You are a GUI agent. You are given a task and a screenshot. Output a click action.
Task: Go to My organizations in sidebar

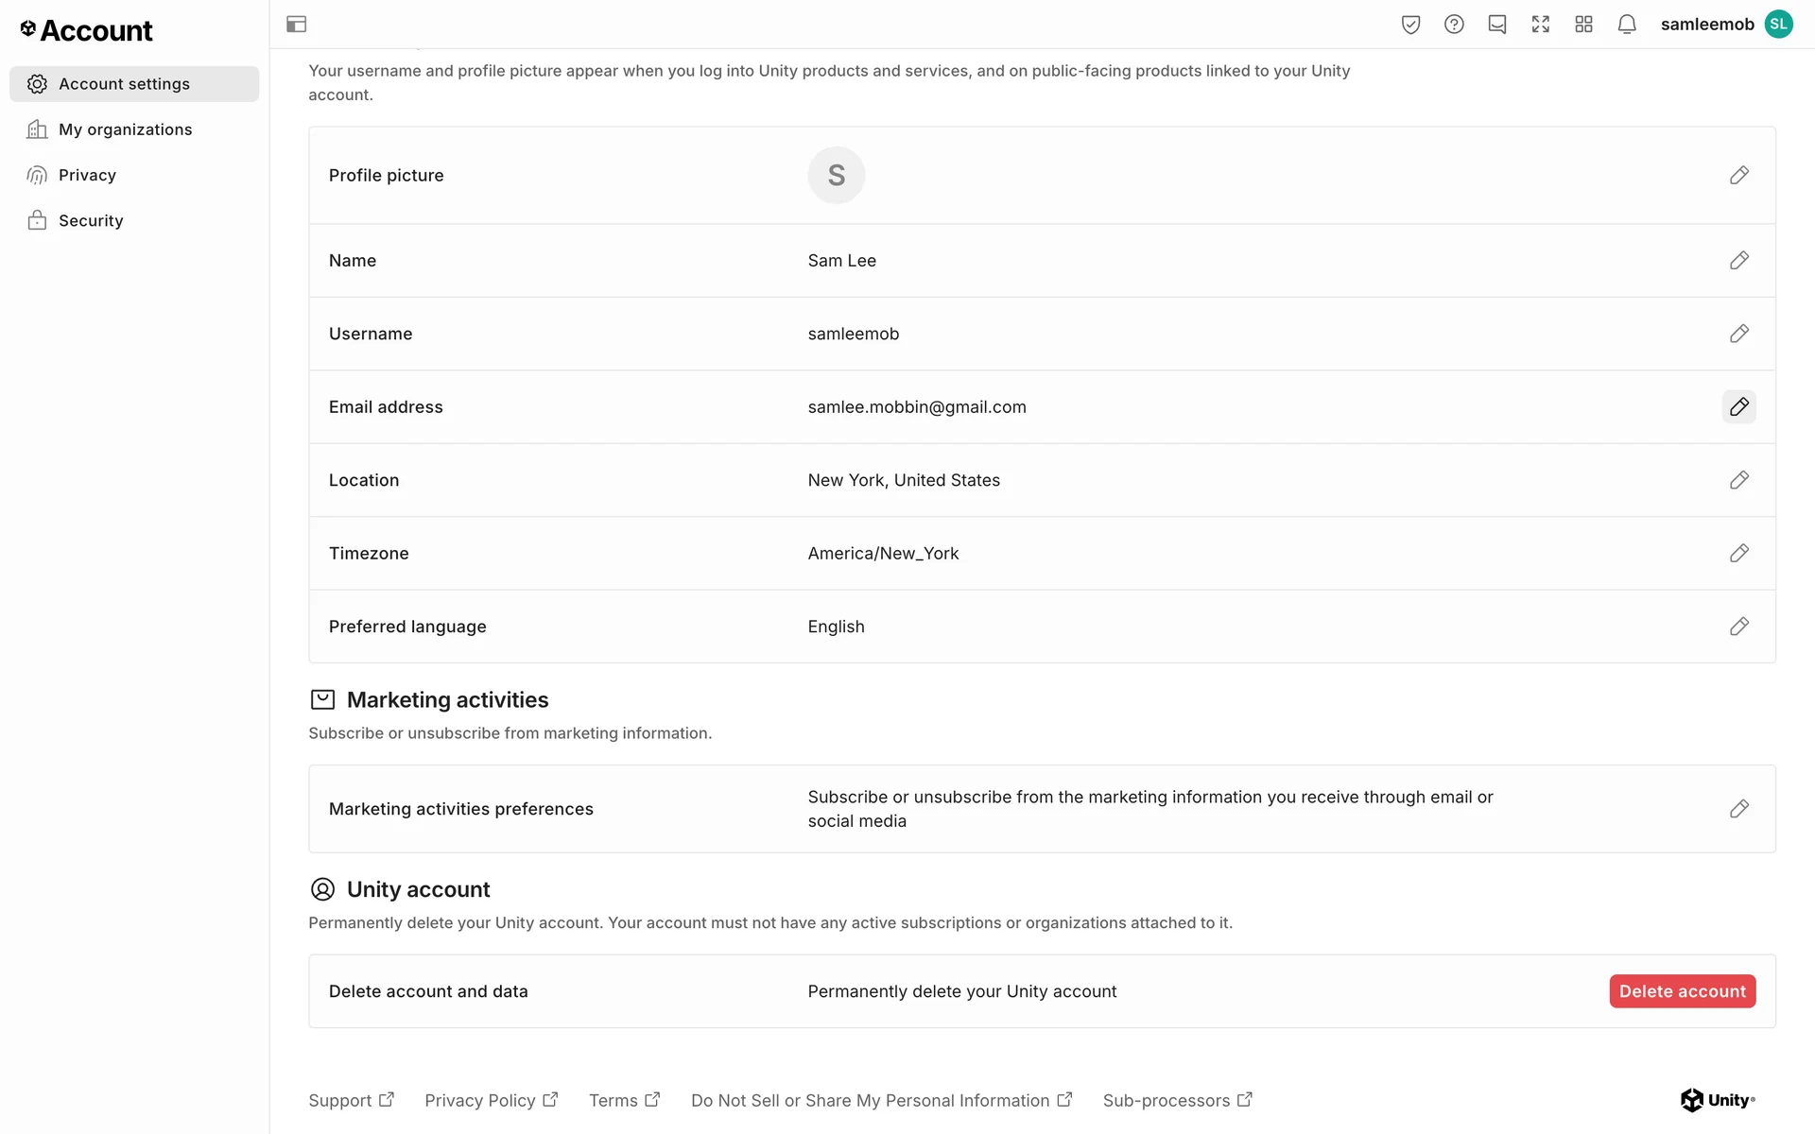125,129
